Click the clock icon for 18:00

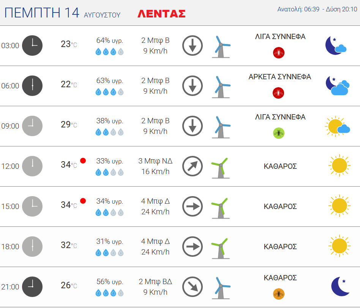tap(32, 247)
